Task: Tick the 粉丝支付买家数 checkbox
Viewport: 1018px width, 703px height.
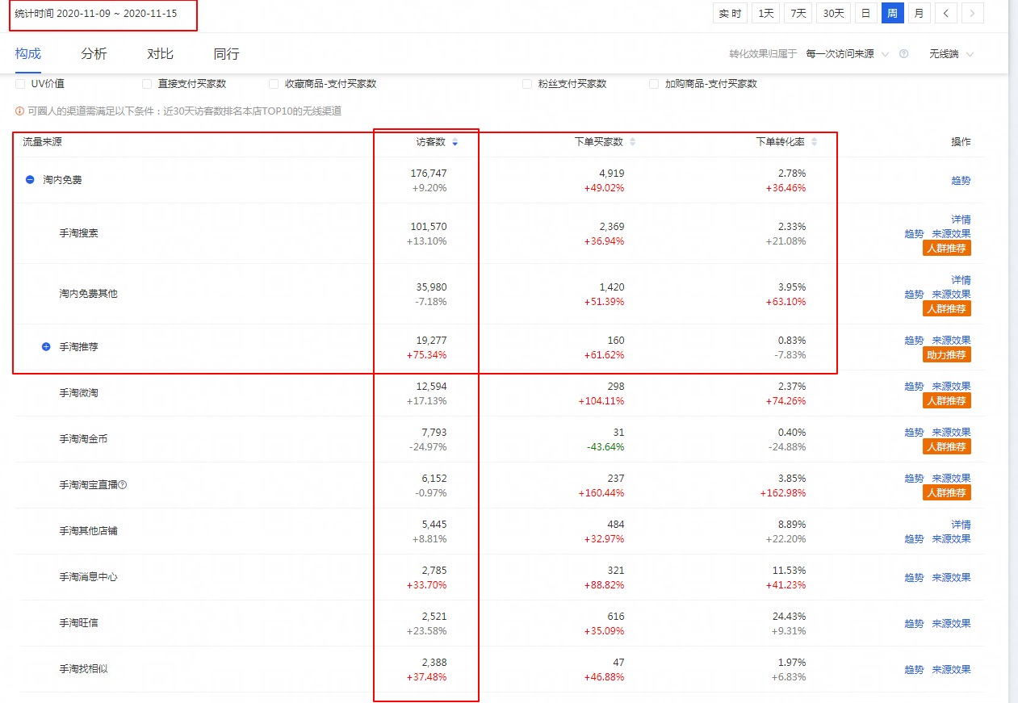Action: click(x=527, y=84)
